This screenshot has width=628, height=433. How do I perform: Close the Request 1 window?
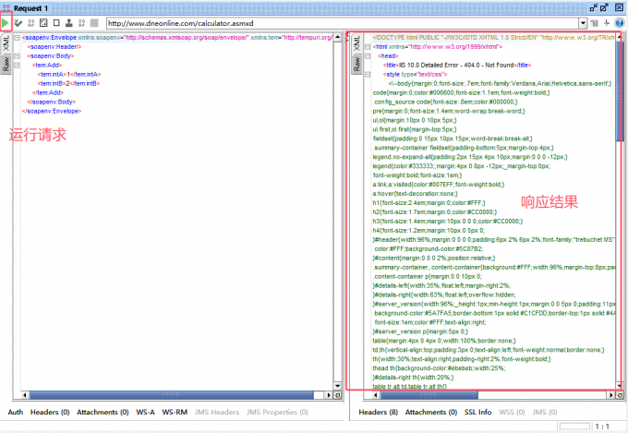619,7
